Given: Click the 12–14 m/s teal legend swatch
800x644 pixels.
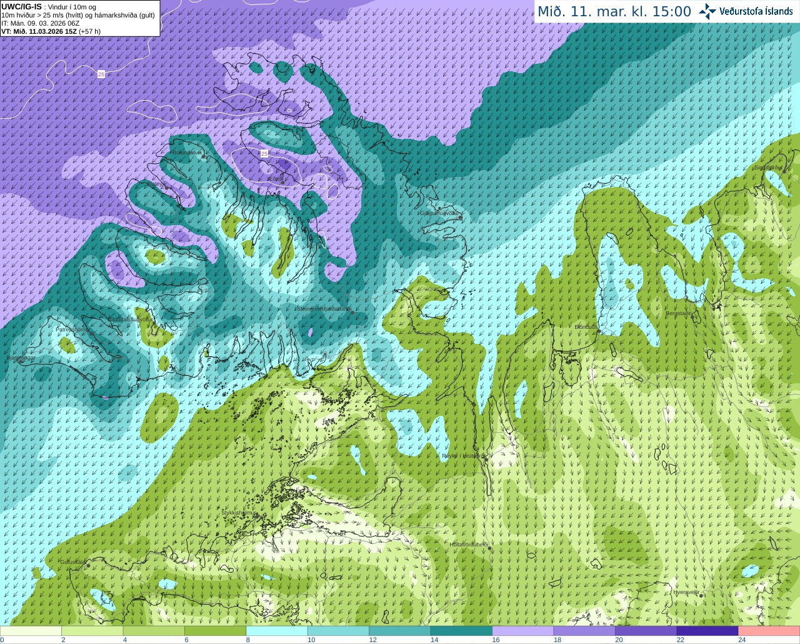Looking at the screenshot, I should (x=400, y=631).
